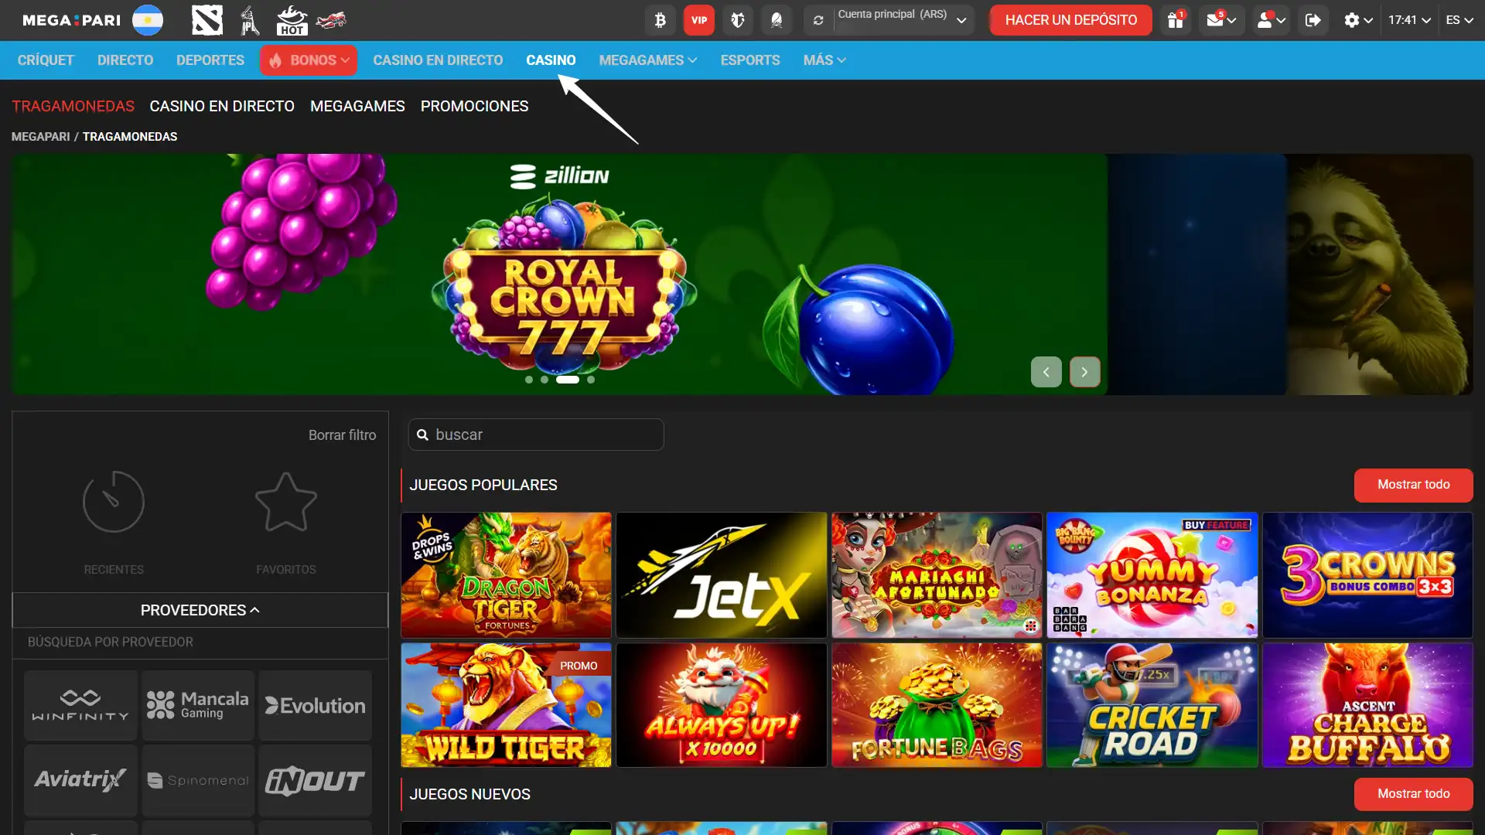Click the logout icon
1485x835 pixels.
[x=1313, y=20]
